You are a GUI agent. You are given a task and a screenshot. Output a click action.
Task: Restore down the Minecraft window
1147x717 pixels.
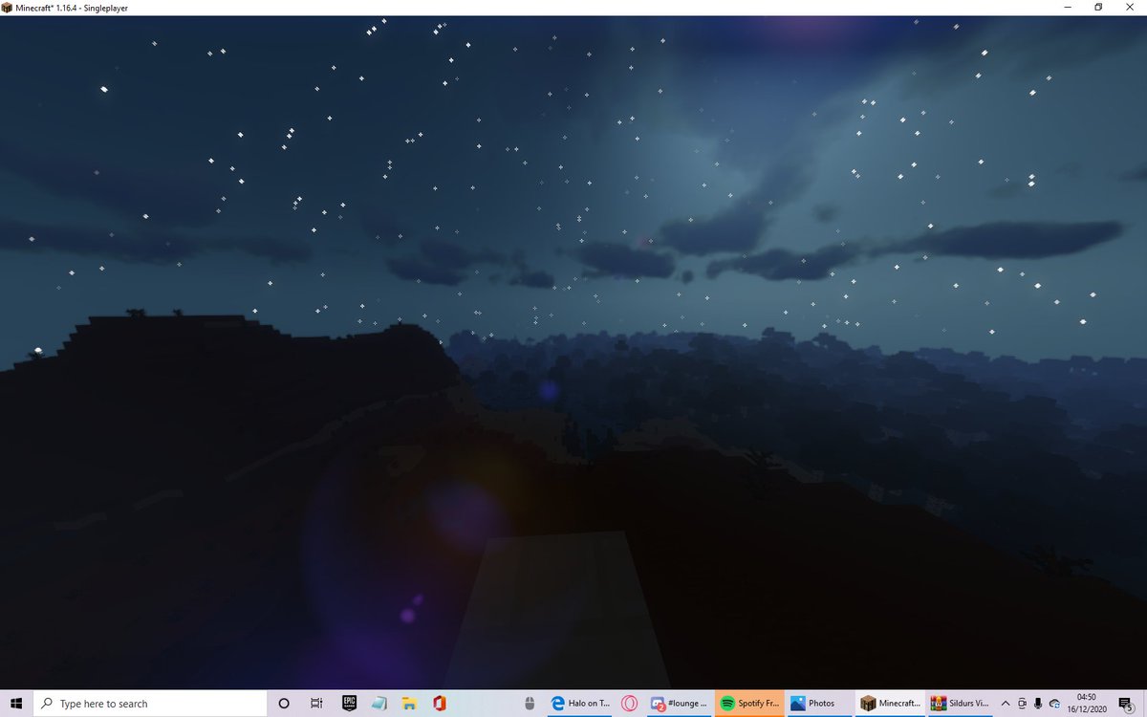click(1098, 8)
